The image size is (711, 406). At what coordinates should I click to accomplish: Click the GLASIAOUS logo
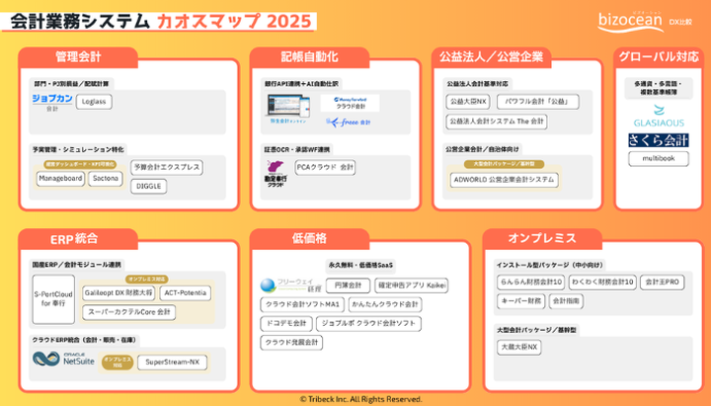point(659,117)
